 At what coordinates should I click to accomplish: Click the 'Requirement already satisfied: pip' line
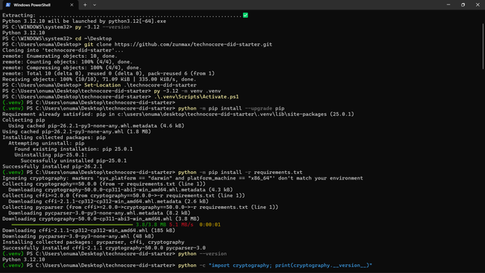(x=178, y=114)
